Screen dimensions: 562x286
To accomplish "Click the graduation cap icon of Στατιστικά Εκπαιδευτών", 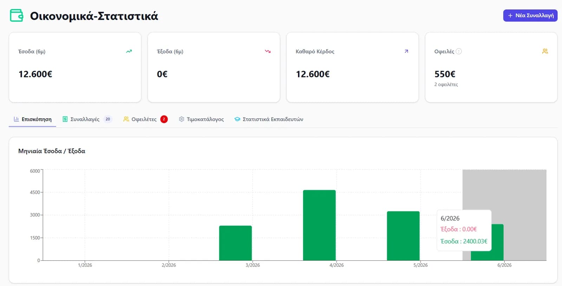I will point(237,119).
